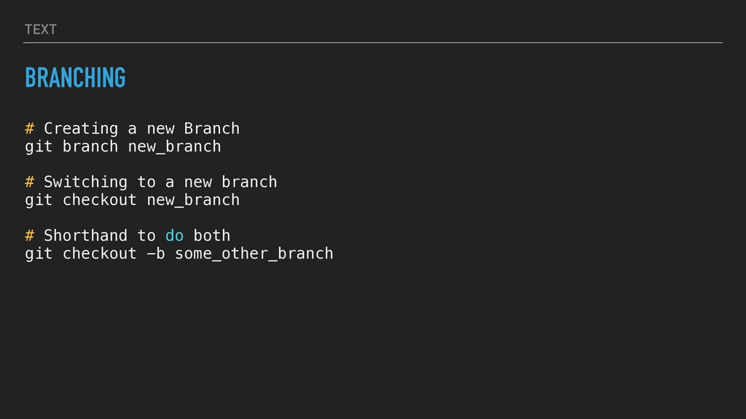The width and height of the screenshot is (746, 419).
Task: Click the 'git checkout -b some_other_branch' line
Action: point(178,253)
